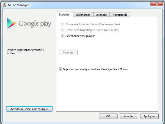Go to the Avancés tab
Viewport: 165px width, 124px height.
(101, 15)
